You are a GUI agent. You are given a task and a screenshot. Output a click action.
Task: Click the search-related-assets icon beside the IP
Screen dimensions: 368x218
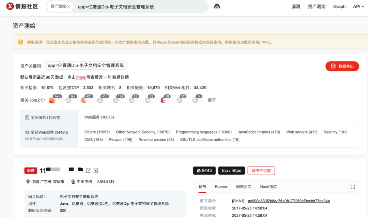pos(96,170)
